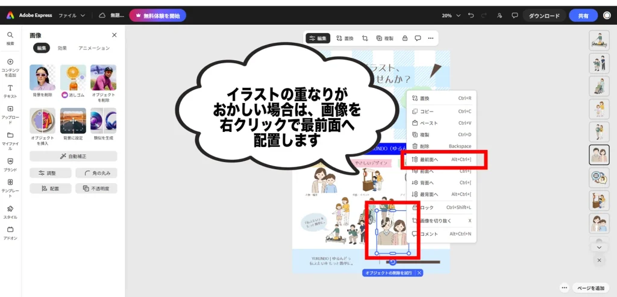Choose 削除 in the context menu
The width and height of the screenshot is (617, 297).
click(x=442, y=146)
